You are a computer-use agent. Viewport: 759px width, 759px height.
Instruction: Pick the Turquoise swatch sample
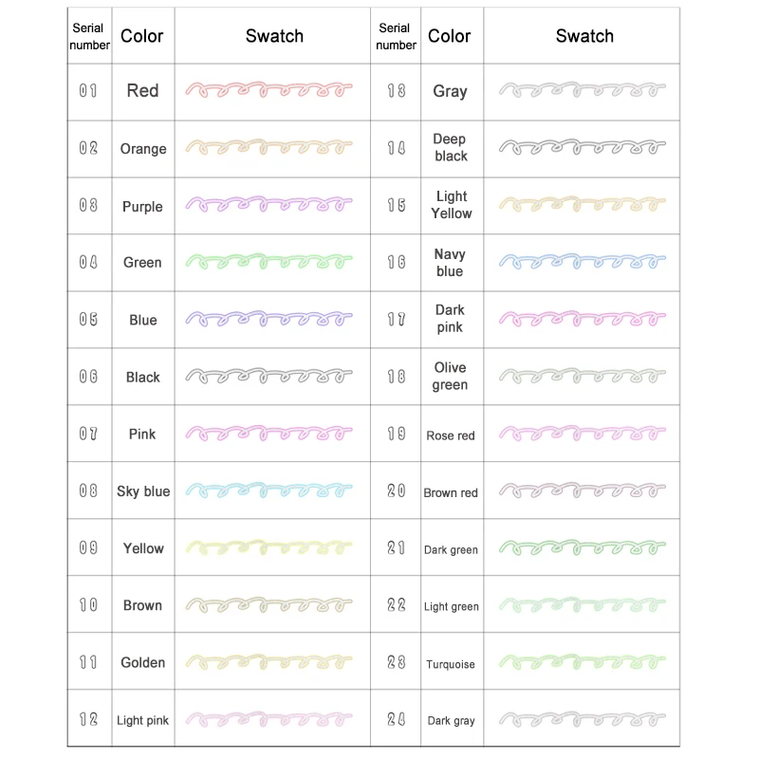(x=583, y=662)
